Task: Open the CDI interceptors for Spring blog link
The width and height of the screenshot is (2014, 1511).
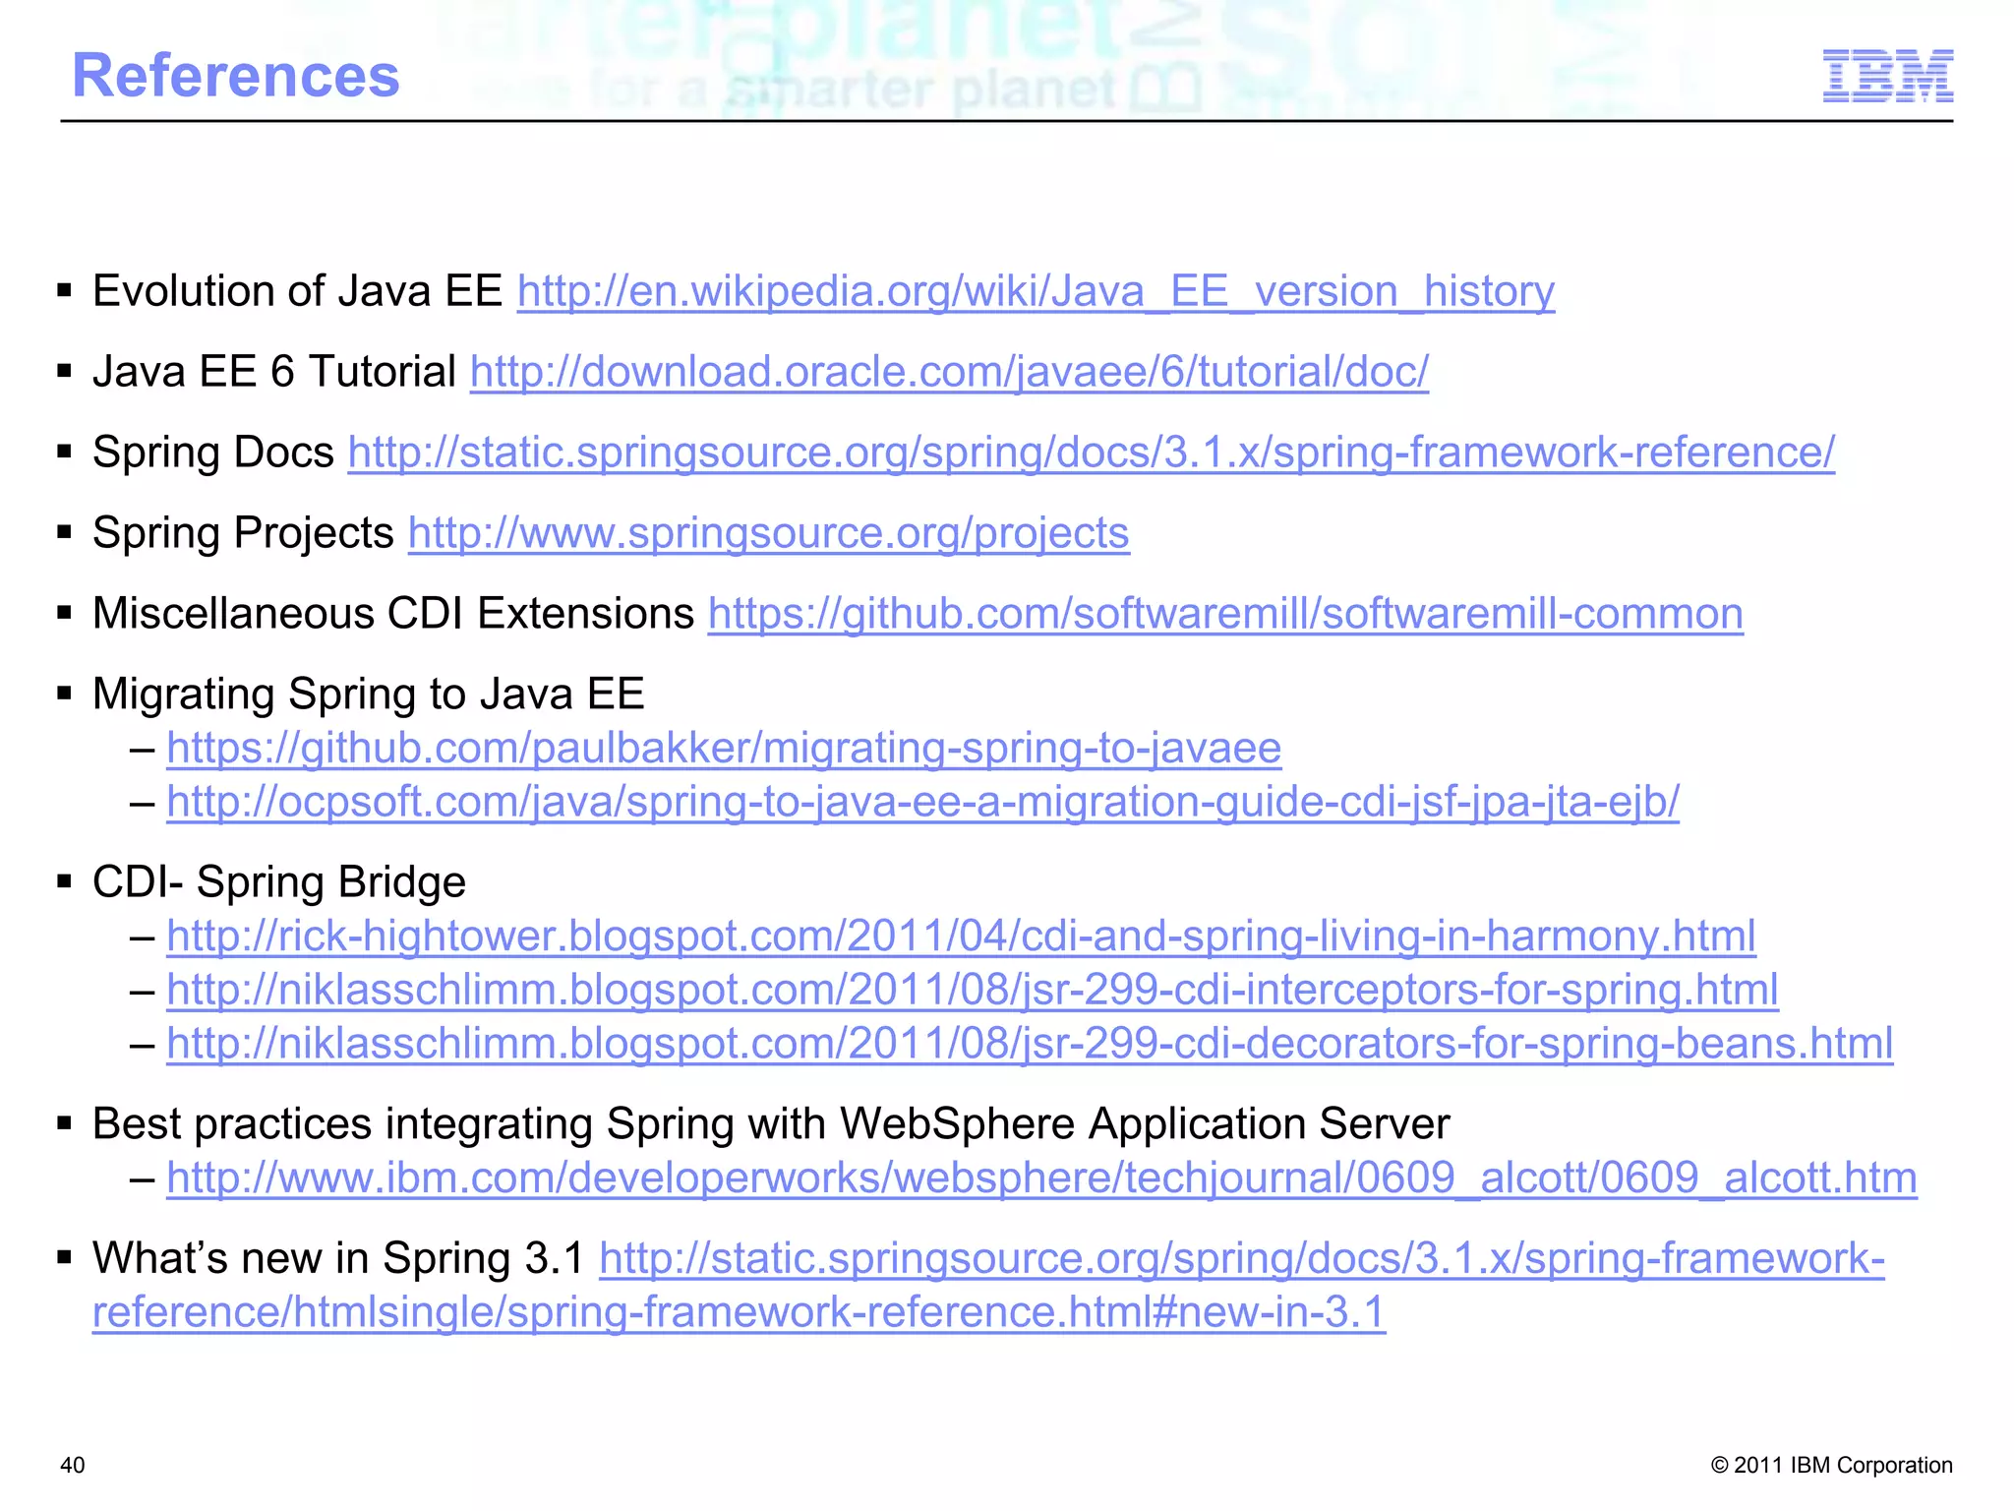Action: [972, 991]
